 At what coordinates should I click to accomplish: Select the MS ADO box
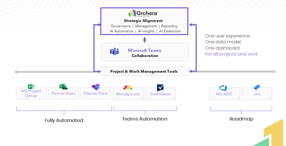[224, 94]
